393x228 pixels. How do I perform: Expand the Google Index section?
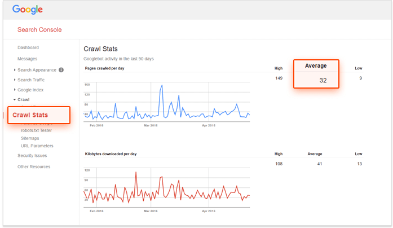tap(30, 90)
